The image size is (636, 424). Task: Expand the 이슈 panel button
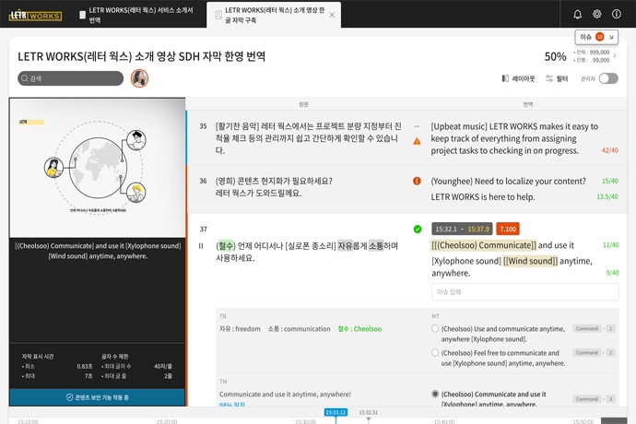[x=596, y=37]
